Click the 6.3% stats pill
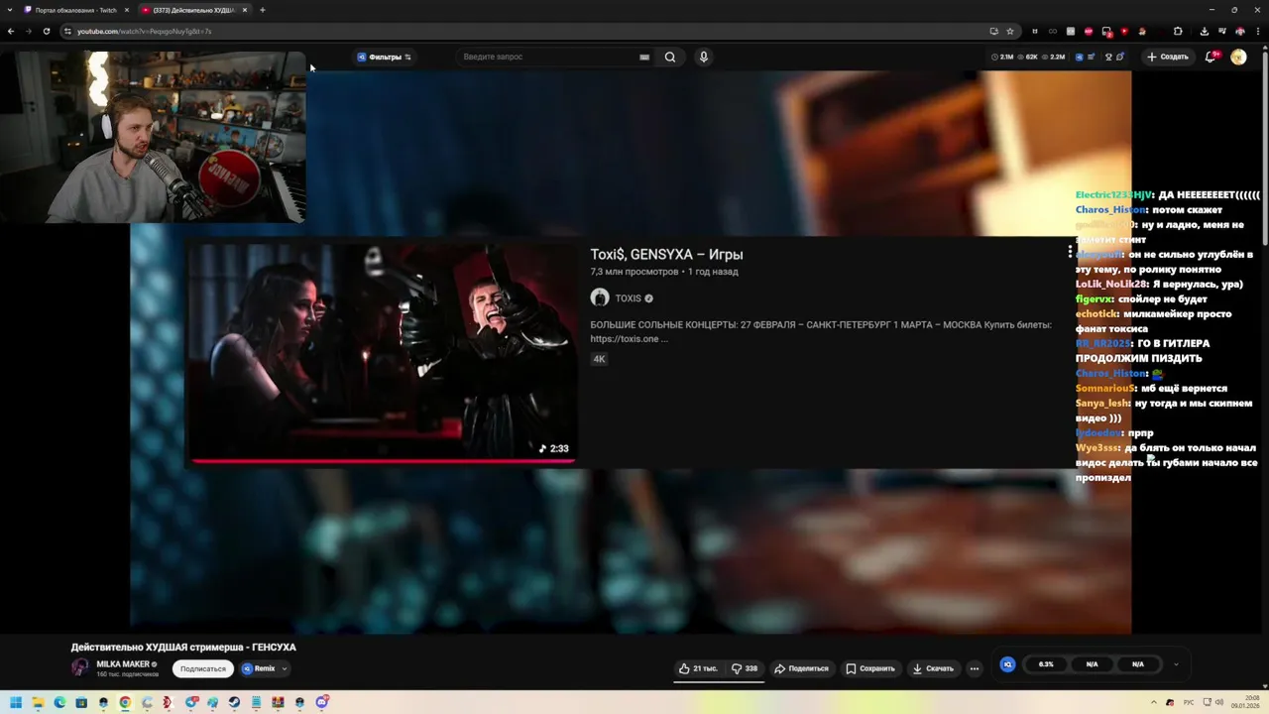This screenshot has width=1269, height=714. click(1046, 664)
